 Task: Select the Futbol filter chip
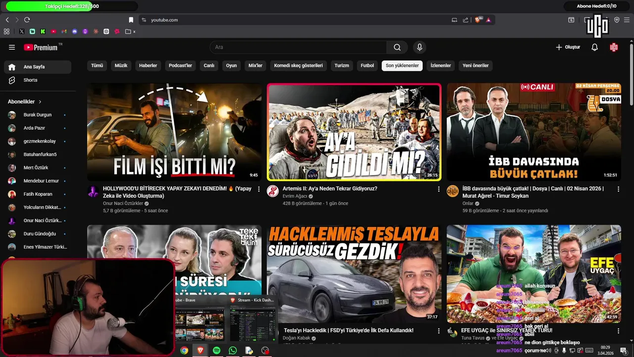coord(368,65)
